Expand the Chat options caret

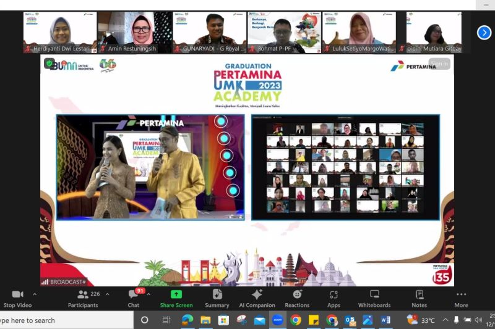(x=148, y=294)
